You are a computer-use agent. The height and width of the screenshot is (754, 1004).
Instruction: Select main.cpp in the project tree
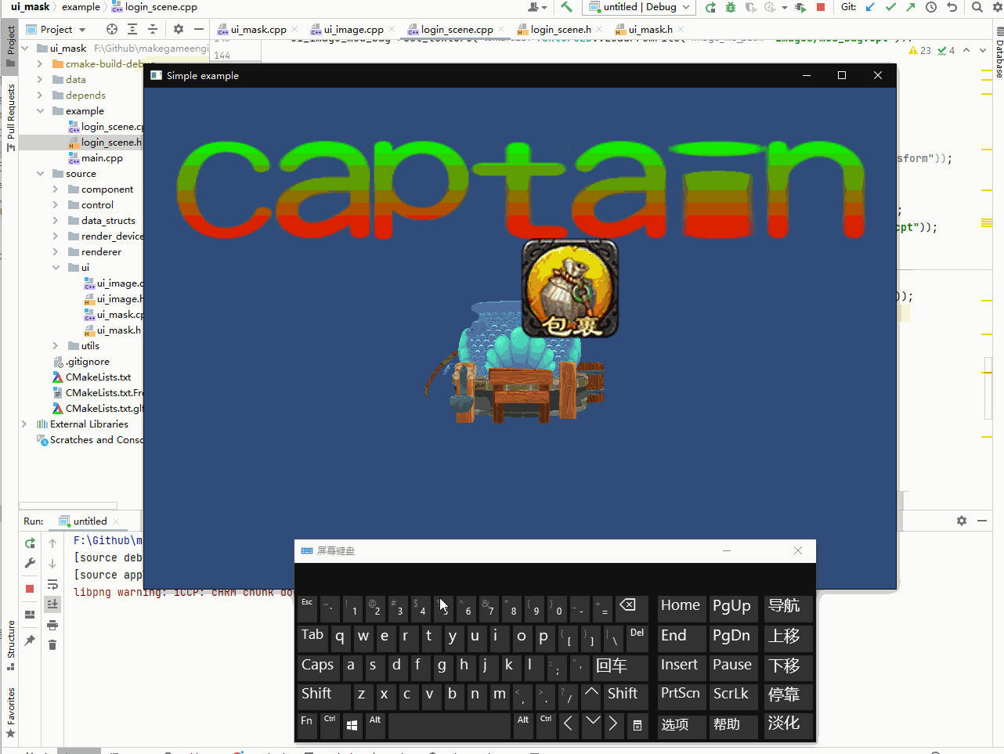[102, 158]
